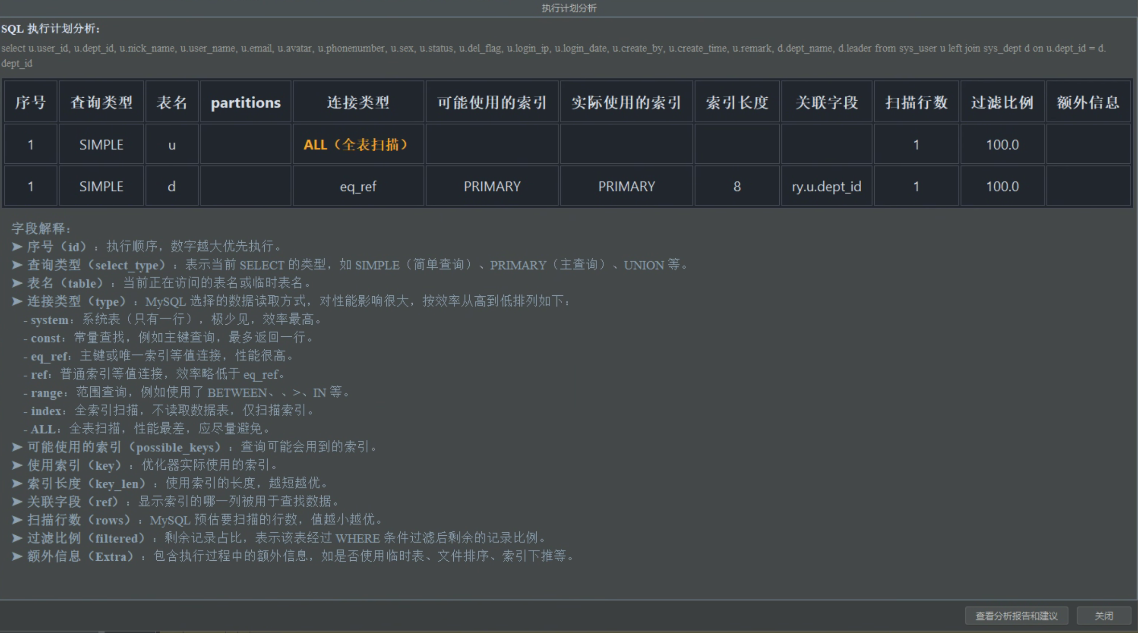The height and width of the screenshot is (633, 1138).
Task: Select the partitions column header
Action: click(x=245, y=102)
